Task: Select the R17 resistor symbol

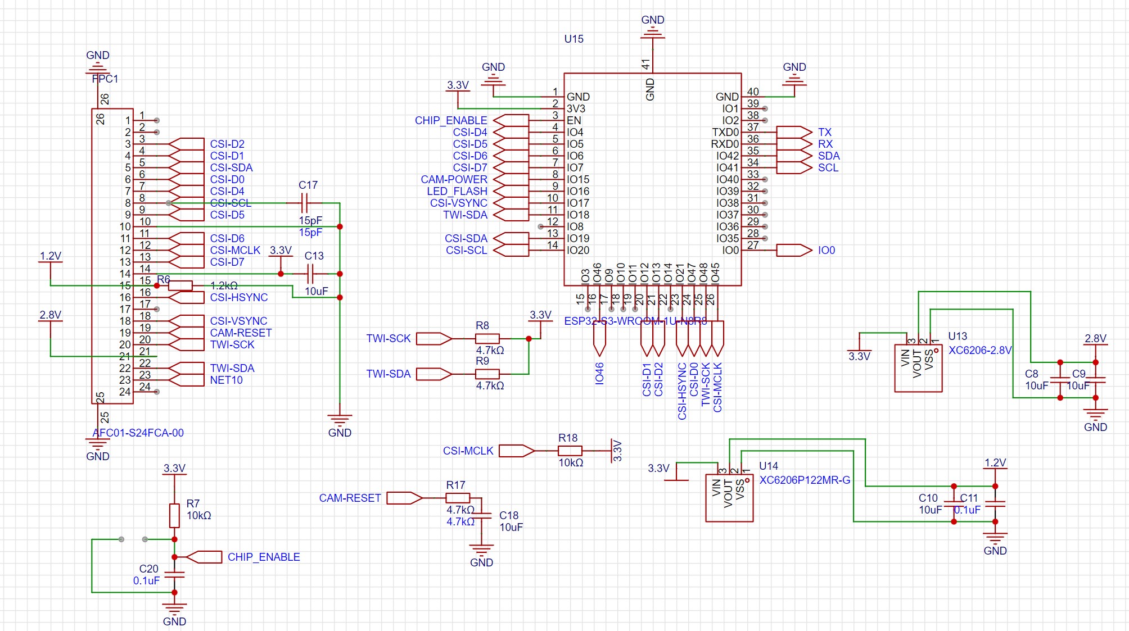Action: (458, 498)
